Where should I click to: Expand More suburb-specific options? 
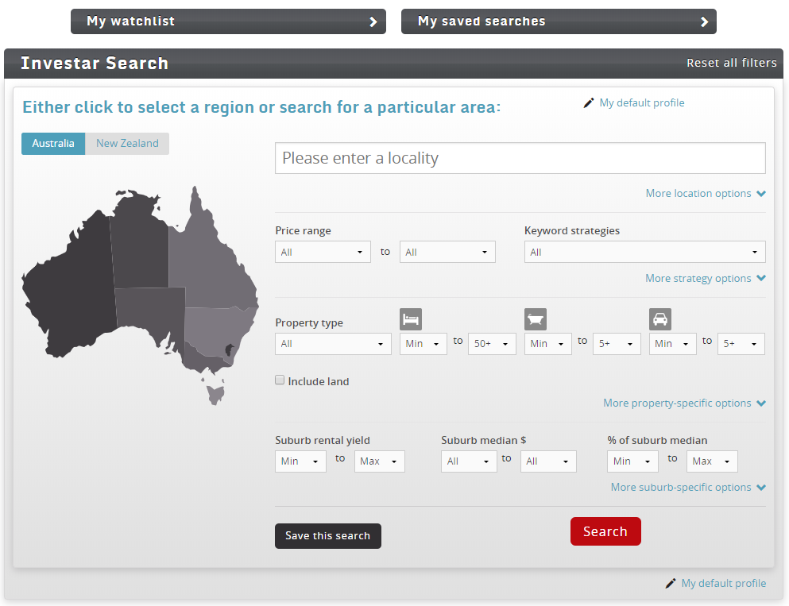coord(688,487)
